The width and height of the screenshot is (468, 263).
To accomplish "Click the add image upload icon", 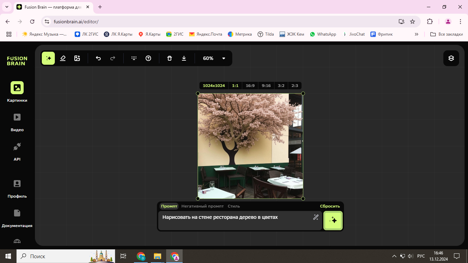I will tap(77, 58).
